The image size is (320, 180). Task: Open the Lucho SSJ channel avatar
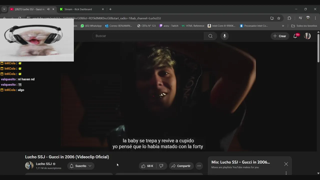29,165
